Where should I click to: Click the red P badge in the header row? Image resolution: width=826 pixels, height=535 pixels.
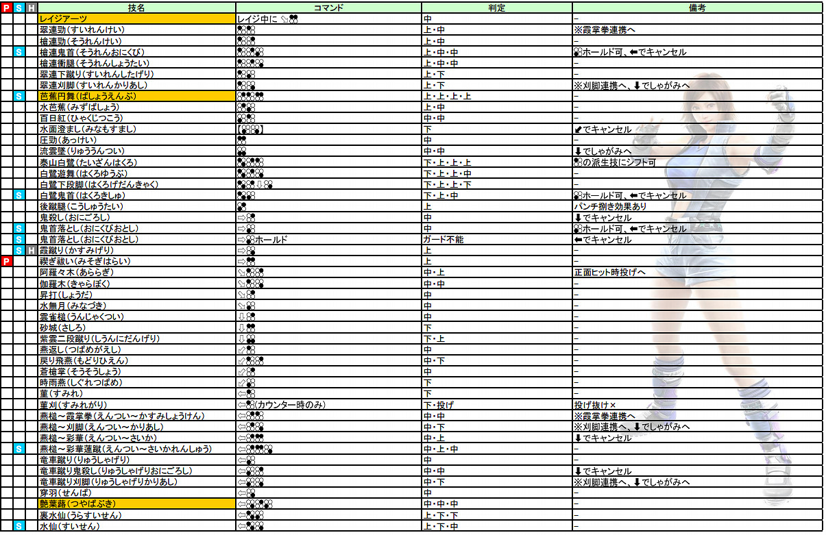[5, 6]
